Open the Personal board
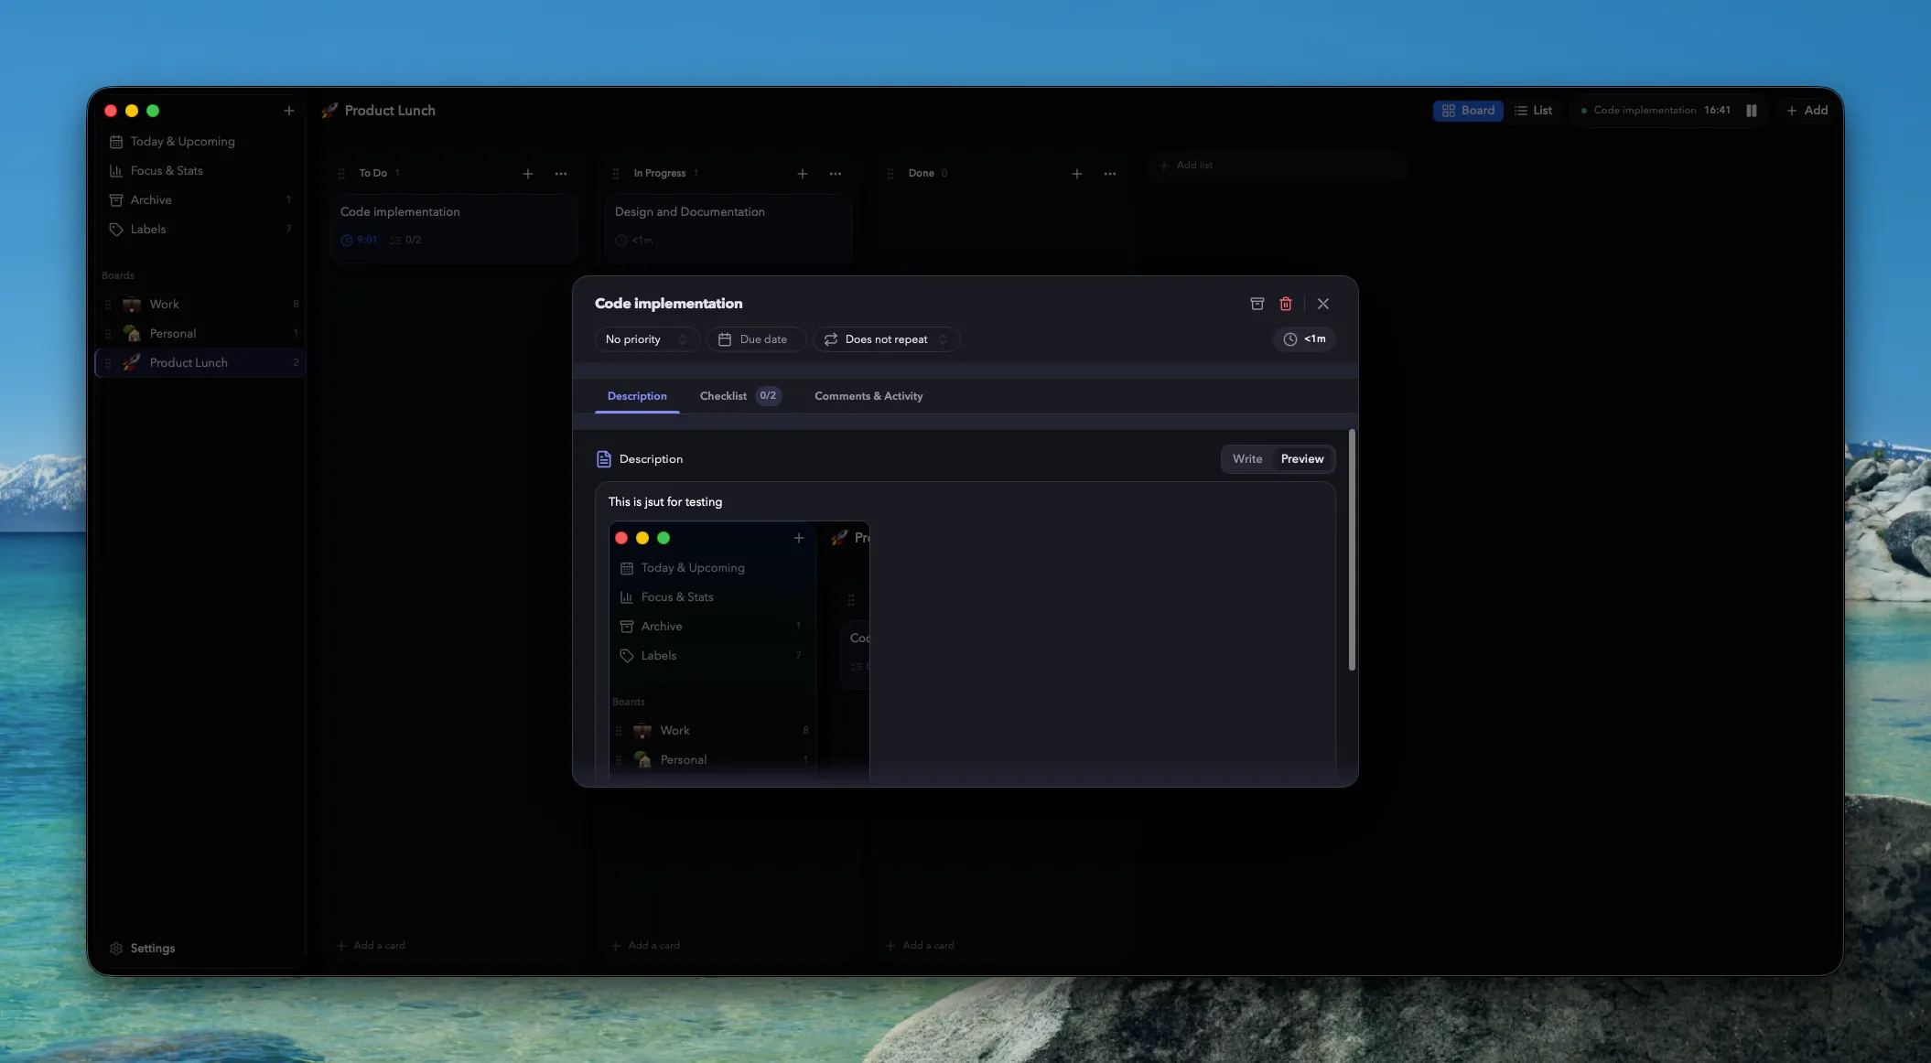The image size is (1931, 1063). [x=200, y=334]
